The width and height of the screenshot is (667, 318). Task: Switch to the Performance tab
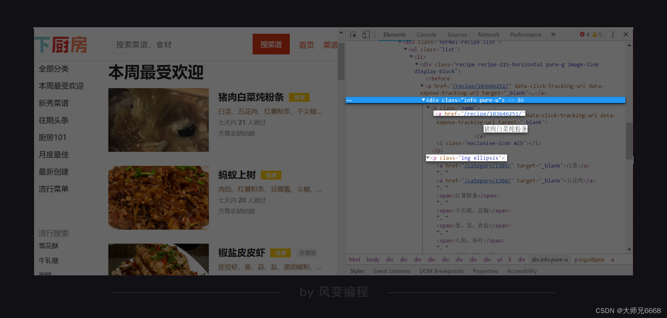pyautogui.click(x=526, y=34)
